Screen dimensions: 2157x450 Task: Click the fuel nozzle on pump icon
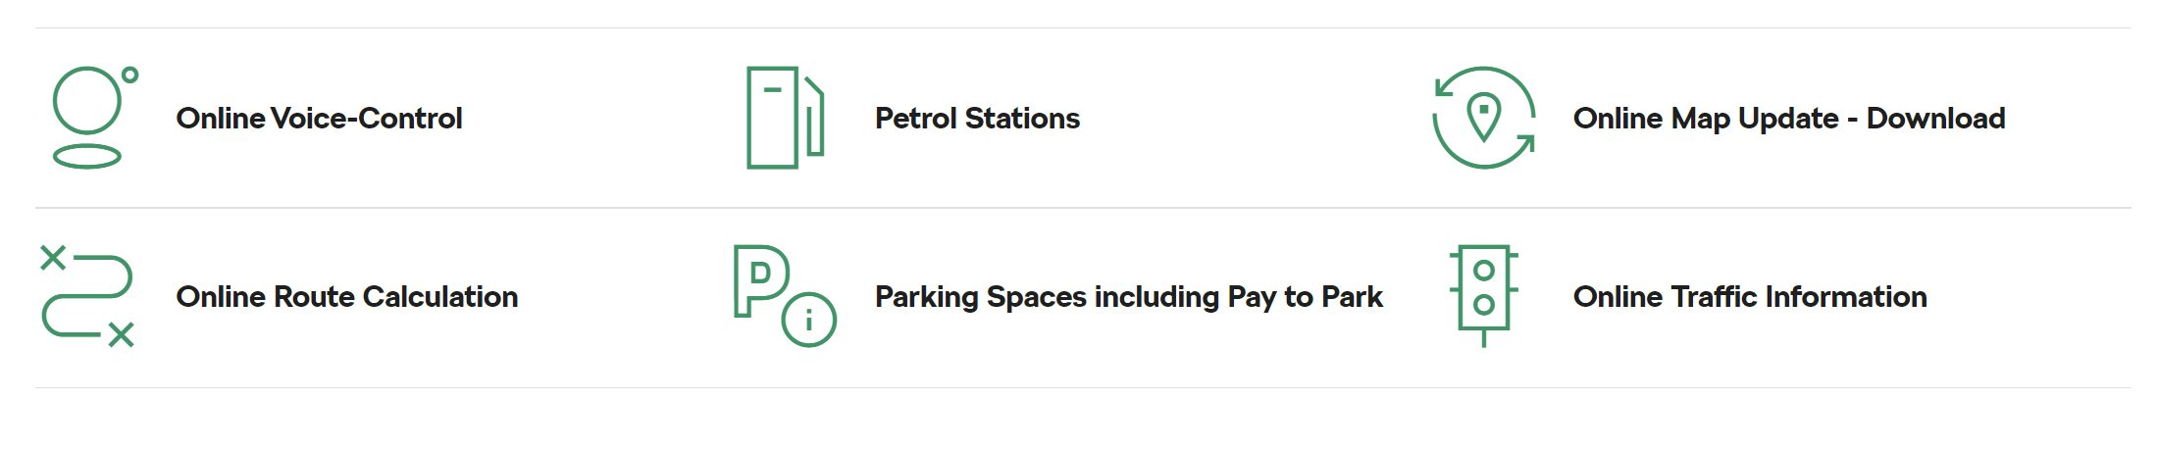tap(814, 118)
